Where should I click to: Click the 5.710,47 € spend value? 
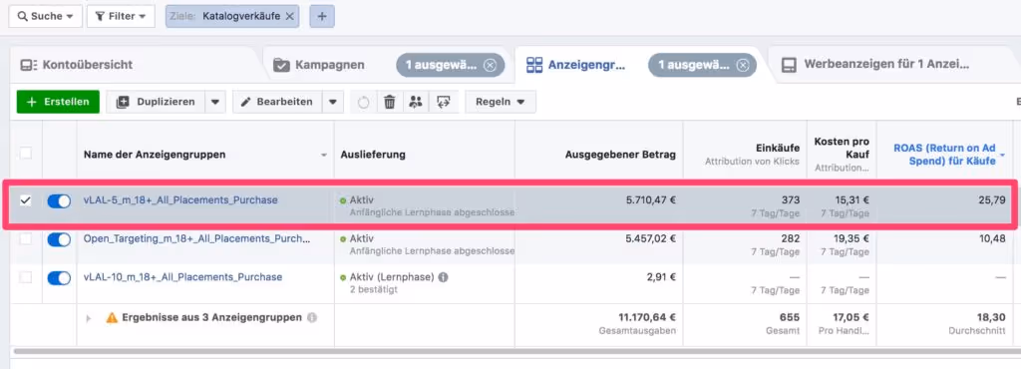tap(650, 200)
